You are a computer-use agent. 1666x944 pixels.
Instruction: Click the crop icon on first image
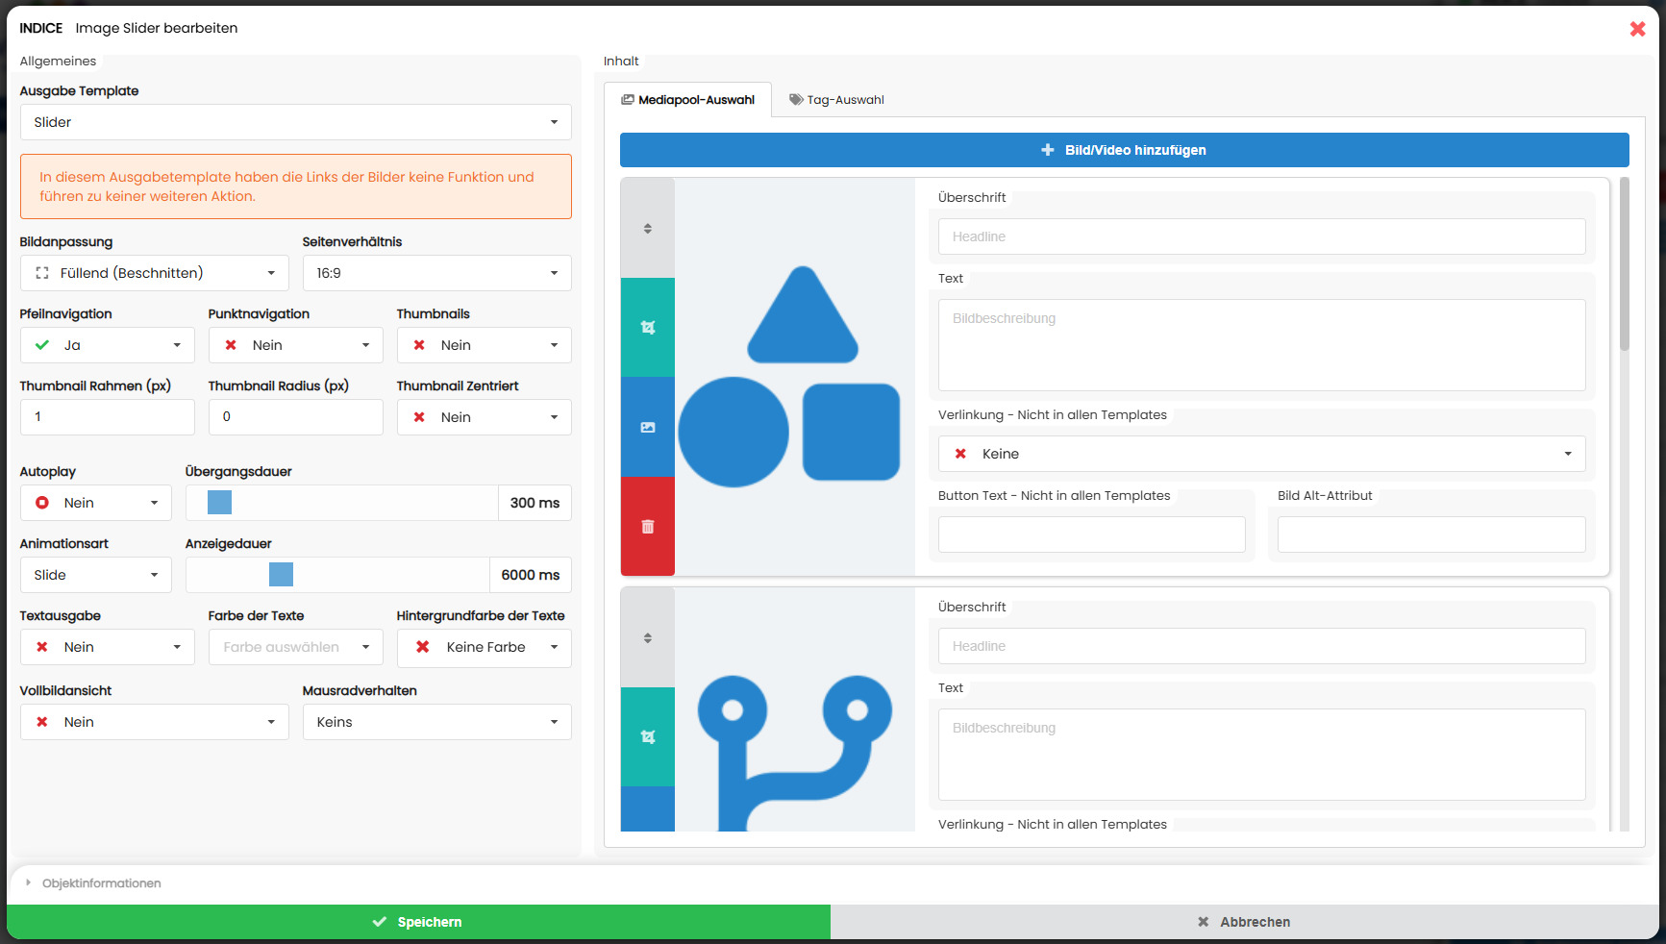tap(648, 328)
